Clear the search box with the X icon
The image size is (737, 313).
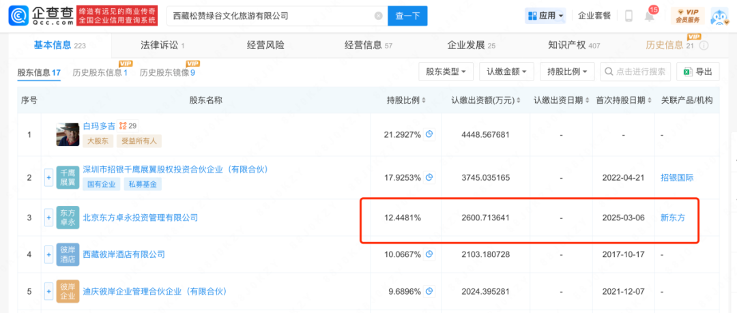tap(378, 16)
